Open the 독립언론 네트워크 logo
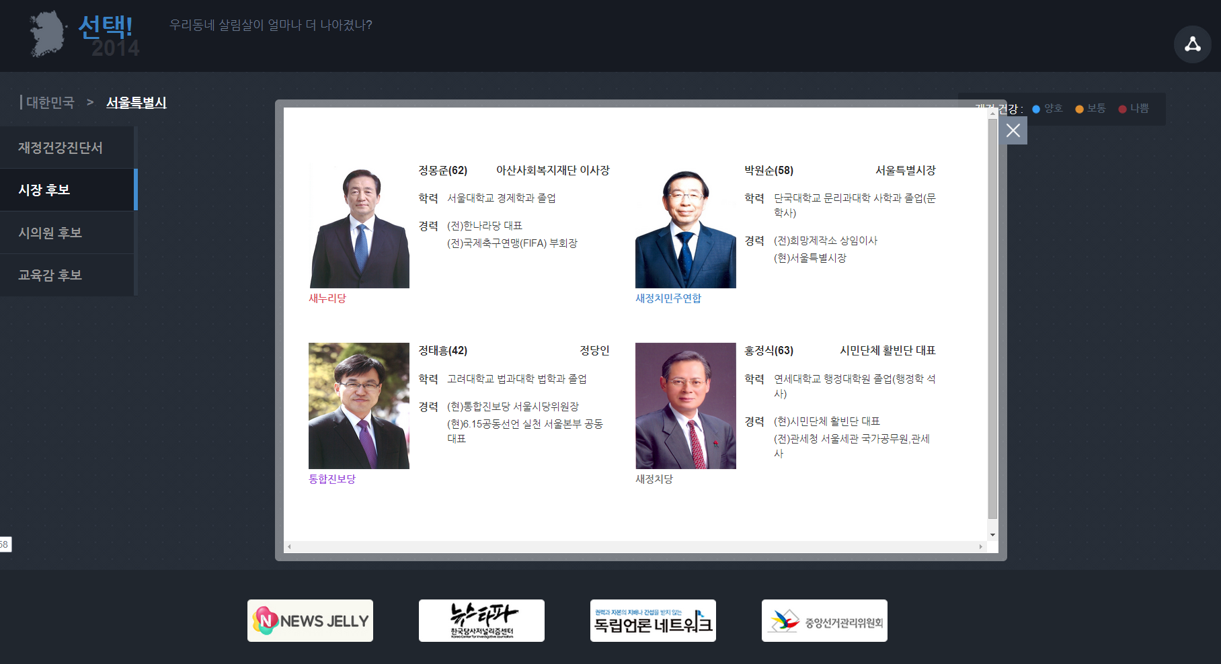The height and width of the screenshot is (664, 1221). click(x=653, y=620)
